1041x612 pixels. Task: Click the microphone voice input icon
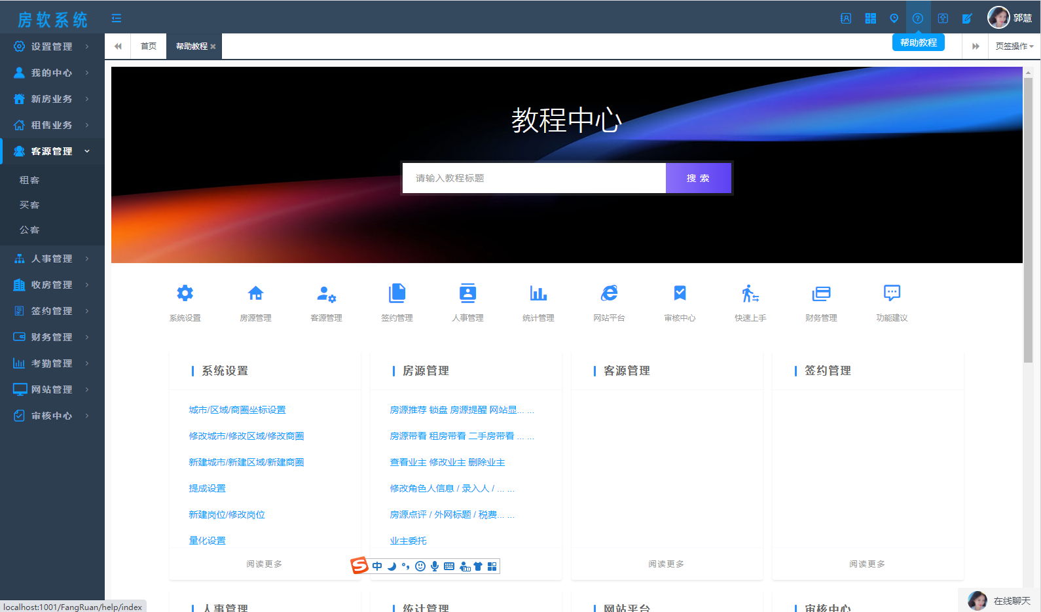(x=435, y=566)
